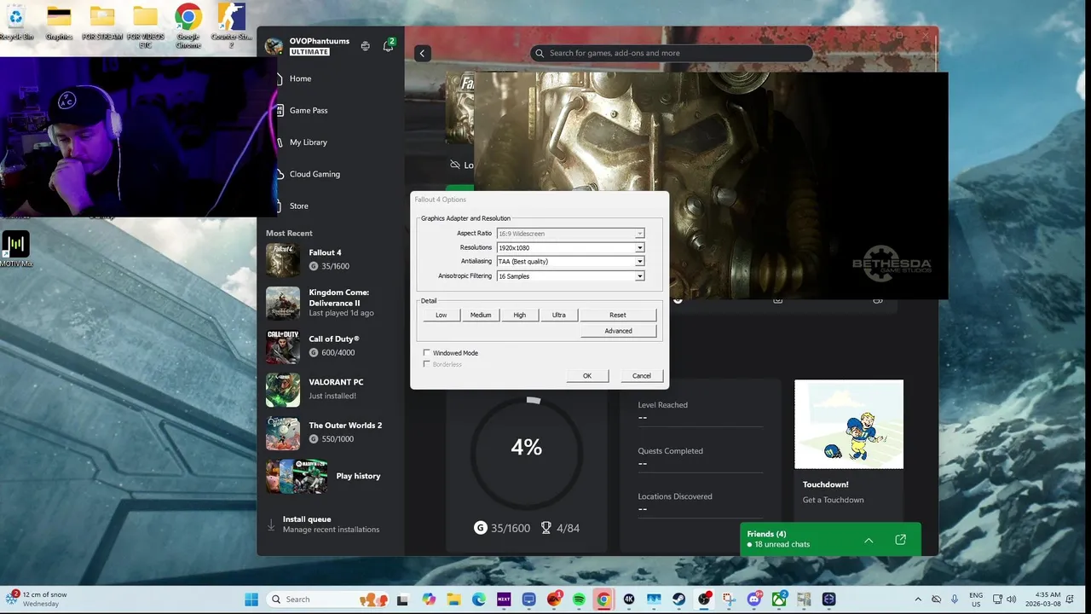The width and height of the screenshot is (1091, 614).
Task: Open MOTIV Mix desktop icon
Action: pyautogui.click(x=15, y=250)
